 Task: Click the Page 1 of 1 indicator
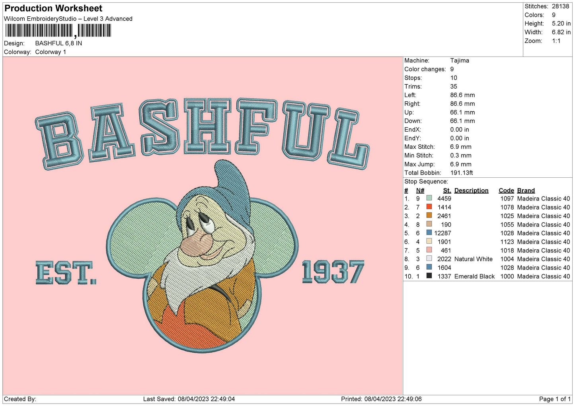[x=554, y=399]
